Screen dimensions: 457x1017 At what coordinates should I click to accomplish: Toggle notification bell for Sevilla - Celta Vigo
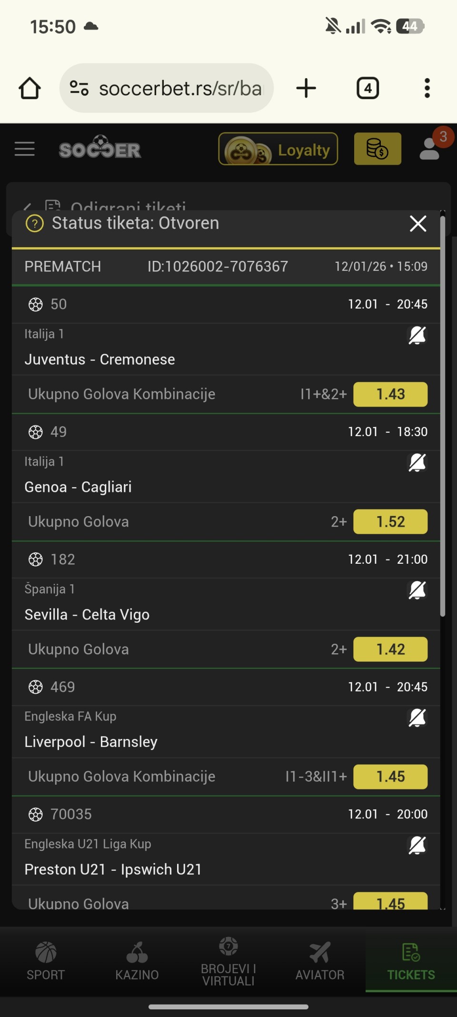pyautogui.click(x=417, y=590)
